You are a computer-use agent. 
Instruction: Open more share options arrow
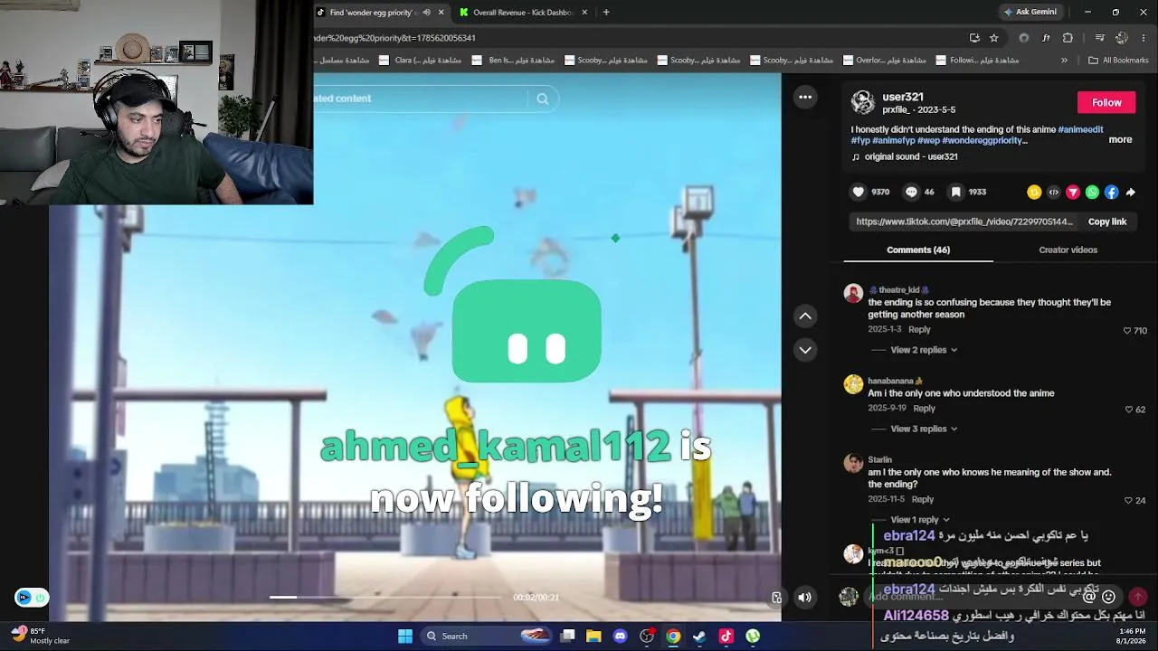1131,192
